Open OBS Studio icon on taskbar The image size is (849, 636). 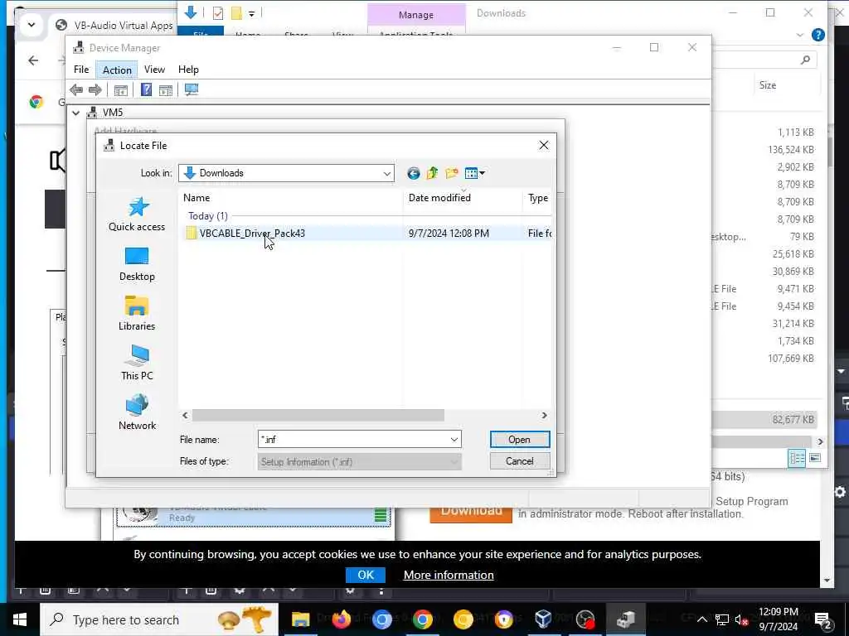coord(585,619)
